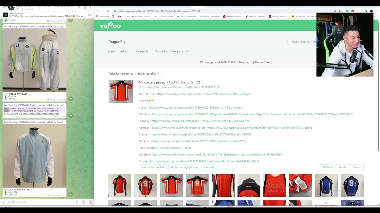Click solicitar descarga por lotes
This screenshot has height=213, width=380.
pyautogui.click(x=184, y=167)
